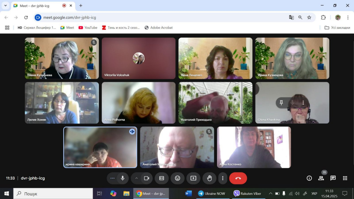
Task: Open the meeting details info icon
Action: pyautogui.click(x=309, y=178)
